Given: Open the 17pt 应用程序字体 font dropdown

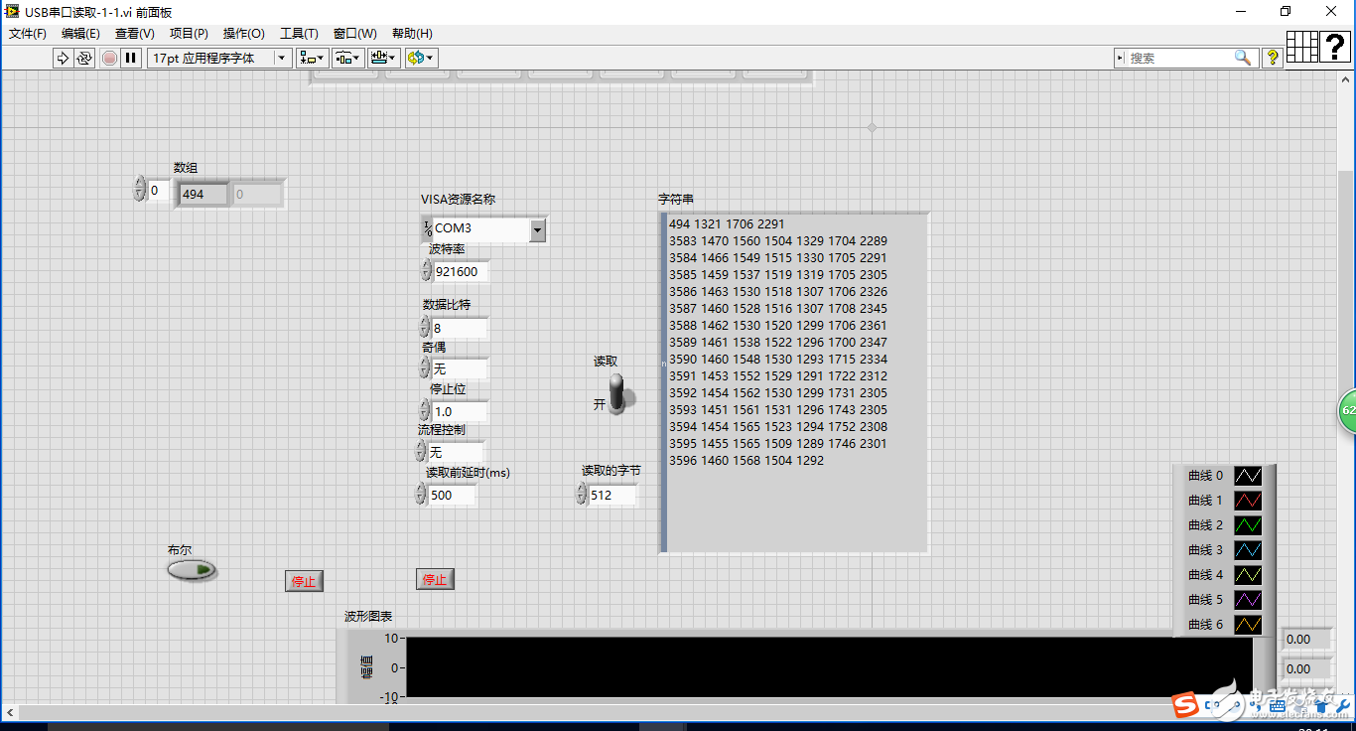Looking at the screenshot, I should pos(219,59).
